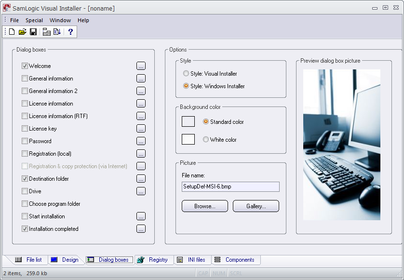The width and height of the screenshot is (404, 280).
Task: Open settings button for Start installation
Action: pyautogui.click(x=141, y=216)
